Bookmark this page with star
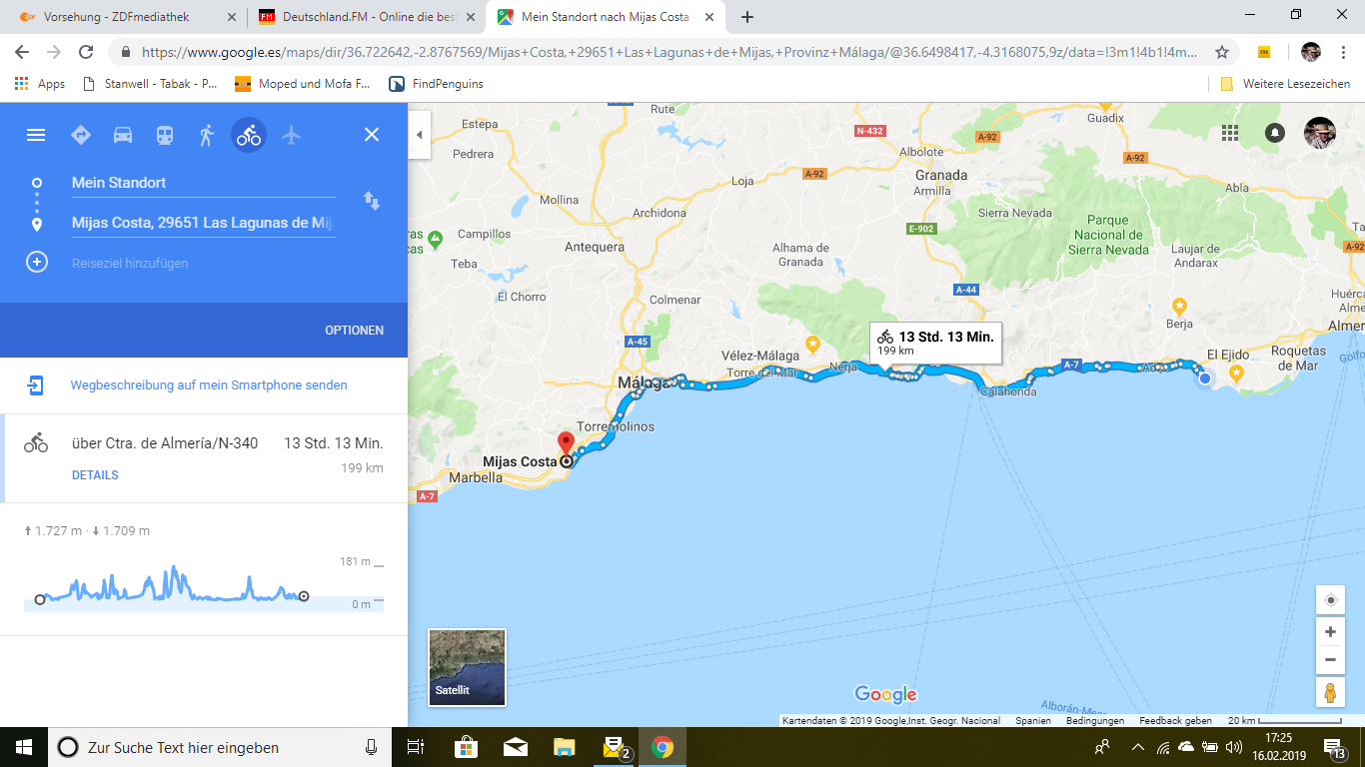Screen dimensions: 1365x767 [1222, 52]
